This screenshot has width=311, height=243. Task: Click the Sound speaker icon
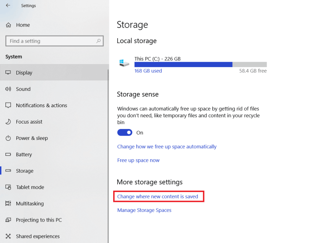[8, 89]
